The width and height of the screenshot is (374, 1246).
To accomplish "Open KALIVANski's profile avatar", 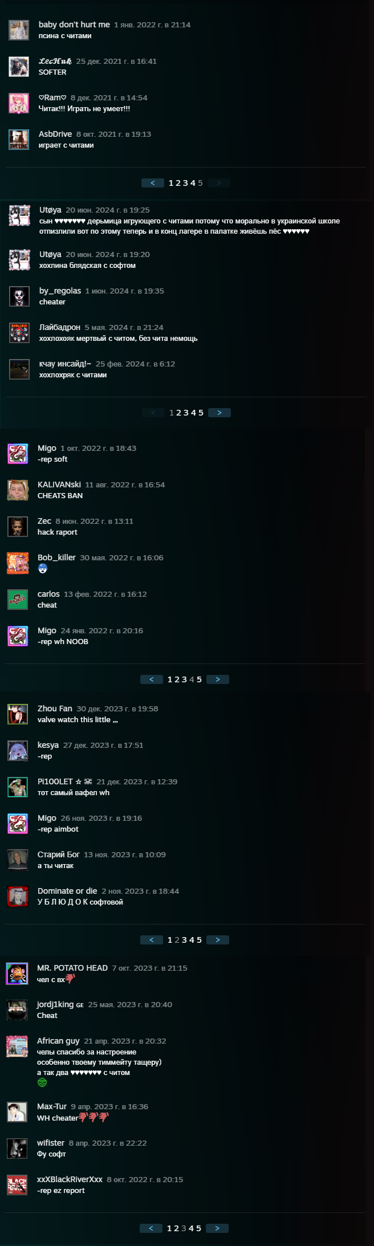I will tap(18, 490).
